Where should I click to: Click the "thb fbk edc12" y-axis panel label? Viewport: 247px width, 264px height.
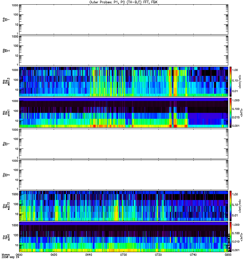(6, 82)
